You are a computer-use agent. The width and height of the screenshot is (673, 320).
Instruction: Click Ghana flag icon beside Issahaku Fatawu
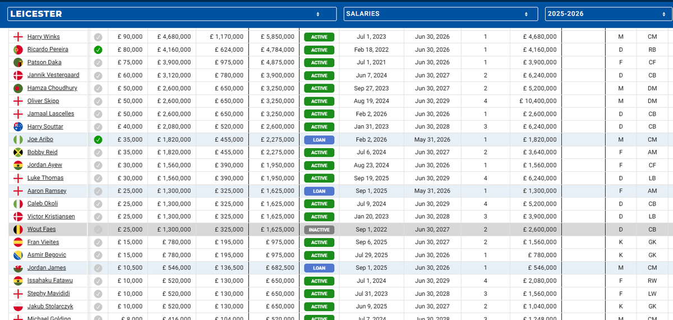coord(18,281)
